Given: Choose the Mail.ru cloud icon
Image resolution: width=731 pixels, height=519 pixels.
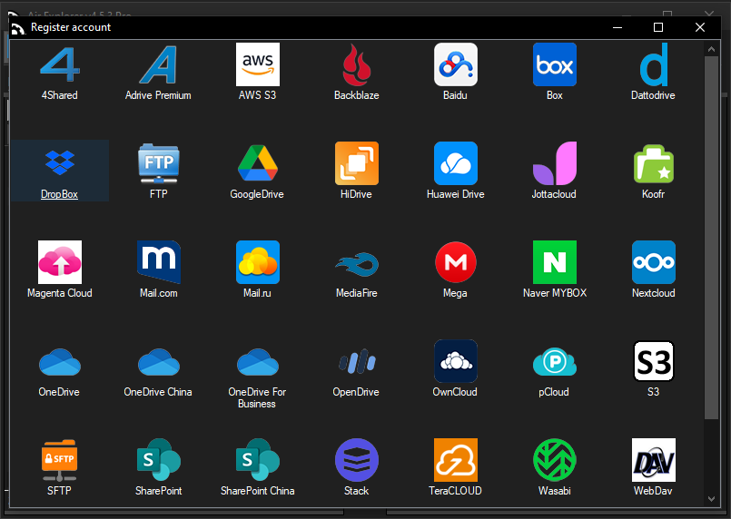Looking at the screenshot, I should (258, 262).
